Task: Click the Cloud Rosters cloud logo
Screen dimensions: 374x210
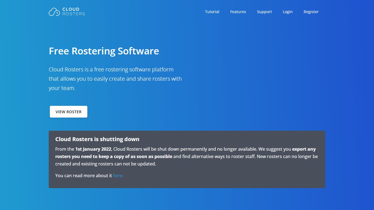Action: click(x=67, y=12)
